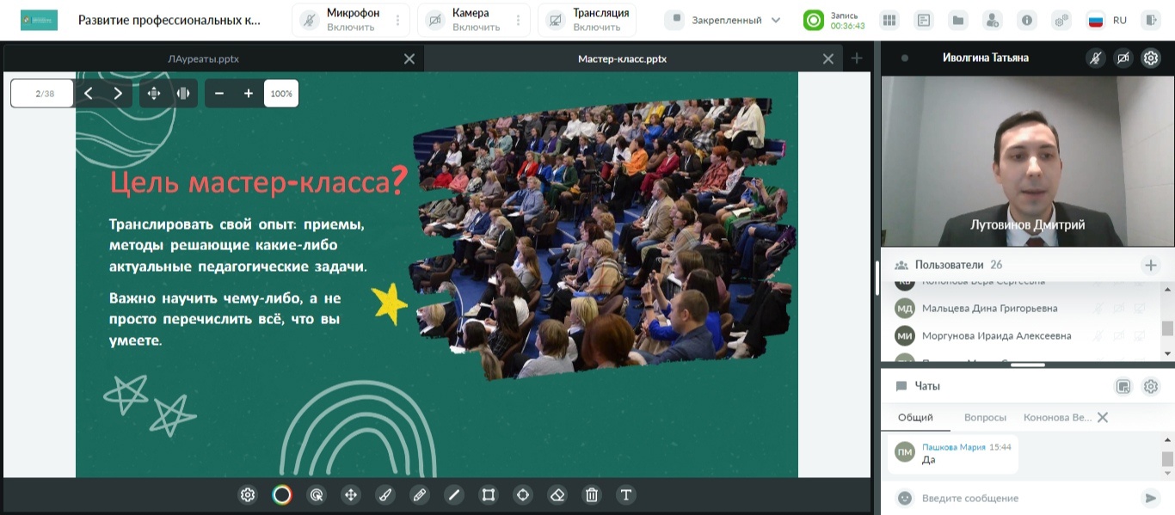Change language with the RU flag selector
This screenshot has height=515, width=1175.
[1108, 20]
